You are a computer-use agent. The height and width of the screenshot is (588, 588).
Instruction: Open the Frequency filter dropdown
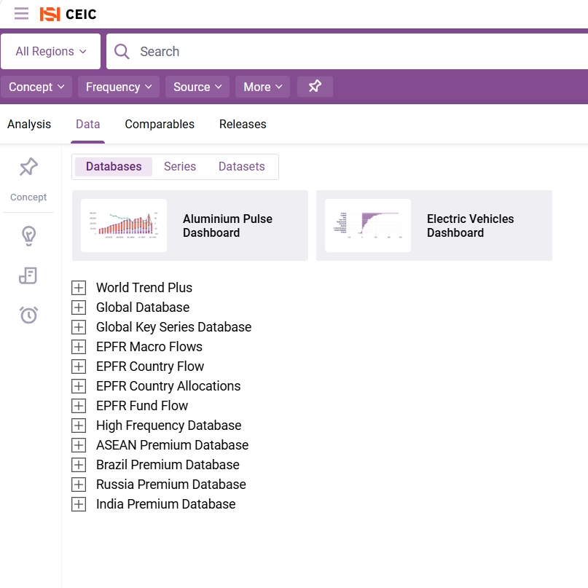pos(119,87)
